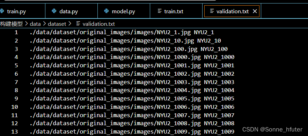Expand the chevron after dataset breadcrumb
The image size is (308, 136).
click(x=70, y=24)
